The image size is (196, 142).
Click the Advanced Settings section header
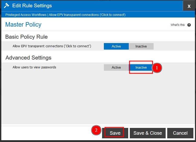(28, 58)
